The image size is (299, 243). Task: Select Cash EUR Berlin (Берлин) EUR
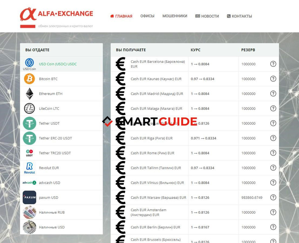155,227
